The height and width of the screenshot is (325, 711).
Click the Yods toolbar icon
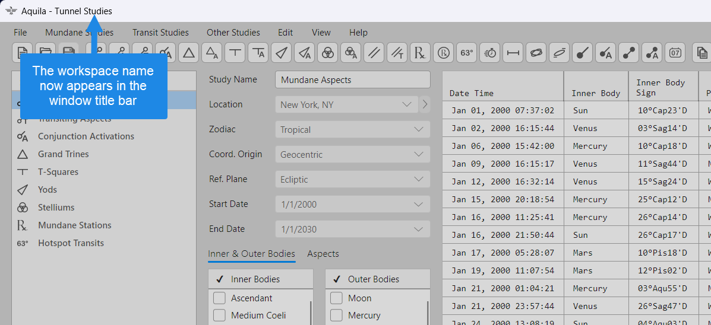point(281,53)
